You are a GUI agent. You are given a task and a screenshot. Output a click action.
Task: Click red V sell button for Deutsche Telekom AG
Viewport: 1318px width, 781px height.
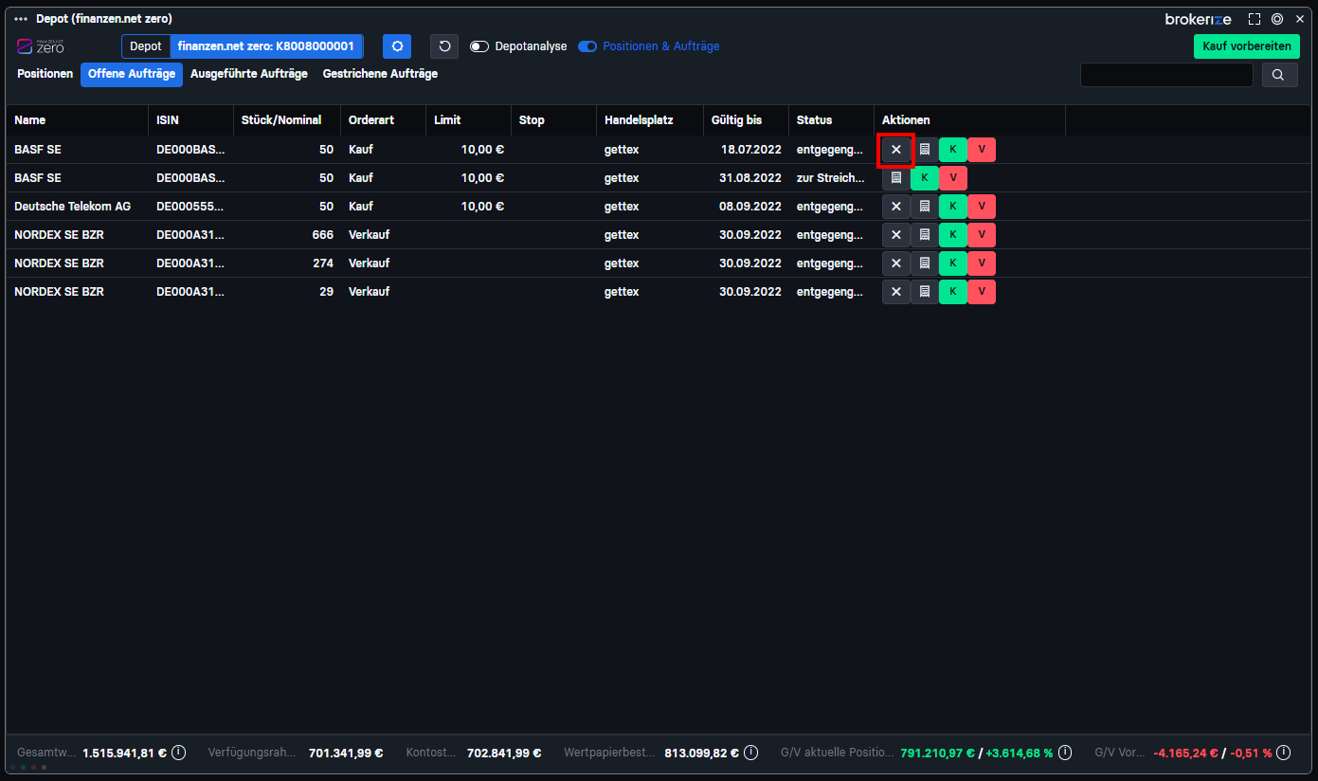click(982, 207)
